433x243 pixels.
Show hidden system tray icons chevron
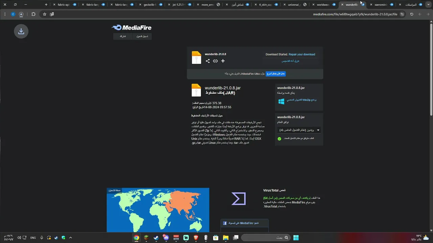70,238
